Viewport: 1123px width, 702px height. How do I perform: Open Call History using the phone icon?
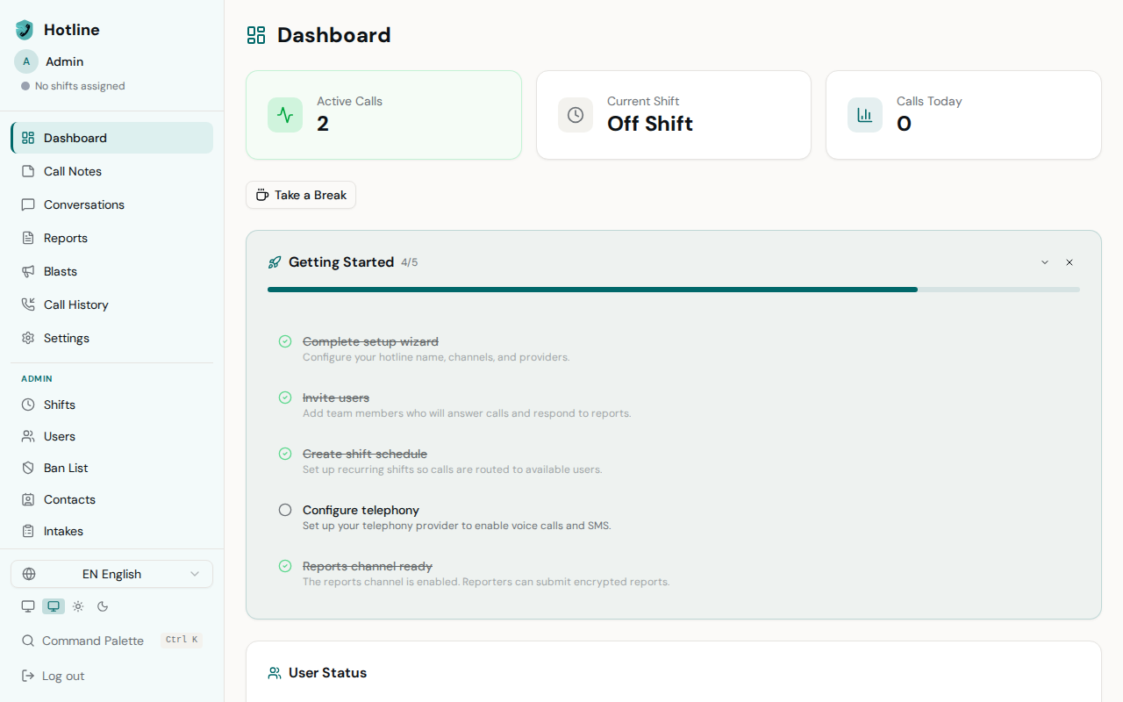[x=28, y=304]
